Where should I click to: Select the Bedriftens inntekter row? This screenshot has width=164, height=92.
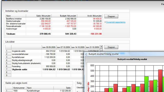pyautogui.click(x=54, y=19)
